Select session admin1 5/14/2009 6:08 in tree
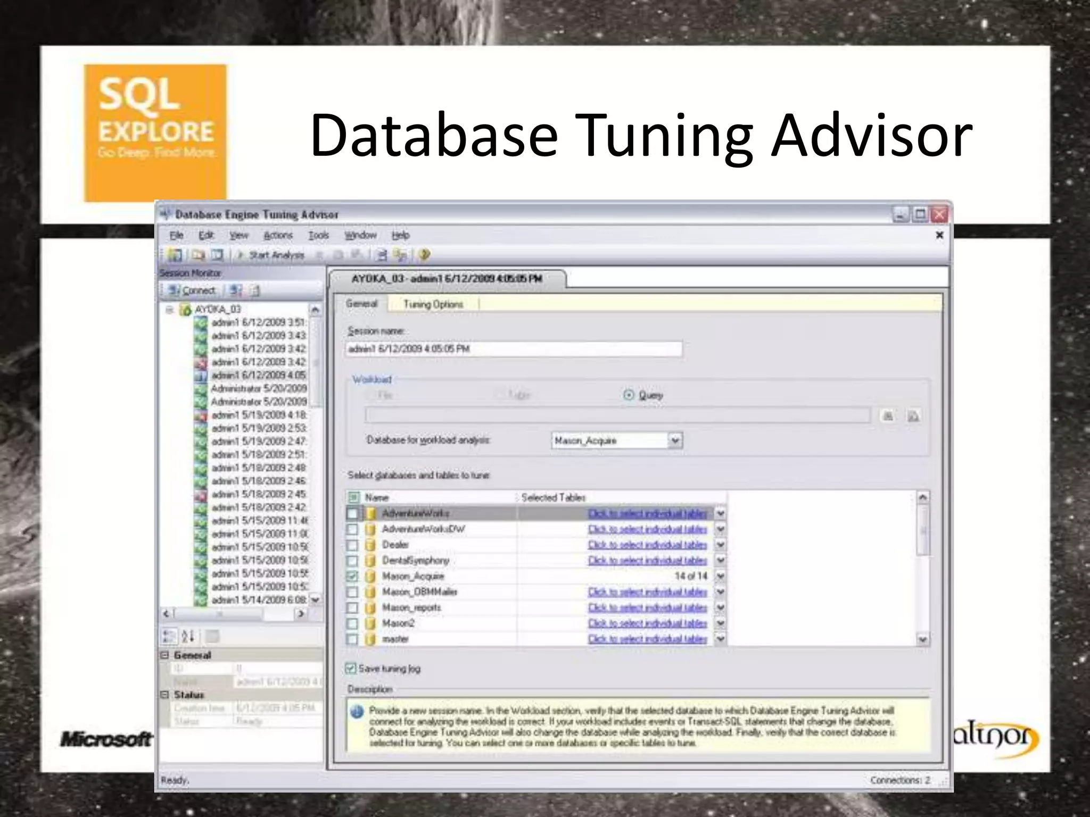This screenshot has height=817, width=1090. (259, 600)
